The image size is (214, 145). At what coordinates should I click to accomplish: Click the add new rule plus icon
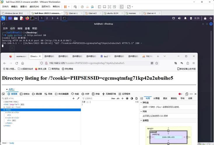click(x=122, y=99)
